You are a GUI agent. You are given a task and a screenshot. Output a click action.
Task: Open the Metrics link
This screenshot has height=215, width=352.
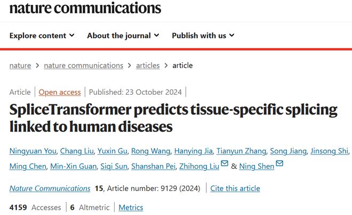click(131, 208)
